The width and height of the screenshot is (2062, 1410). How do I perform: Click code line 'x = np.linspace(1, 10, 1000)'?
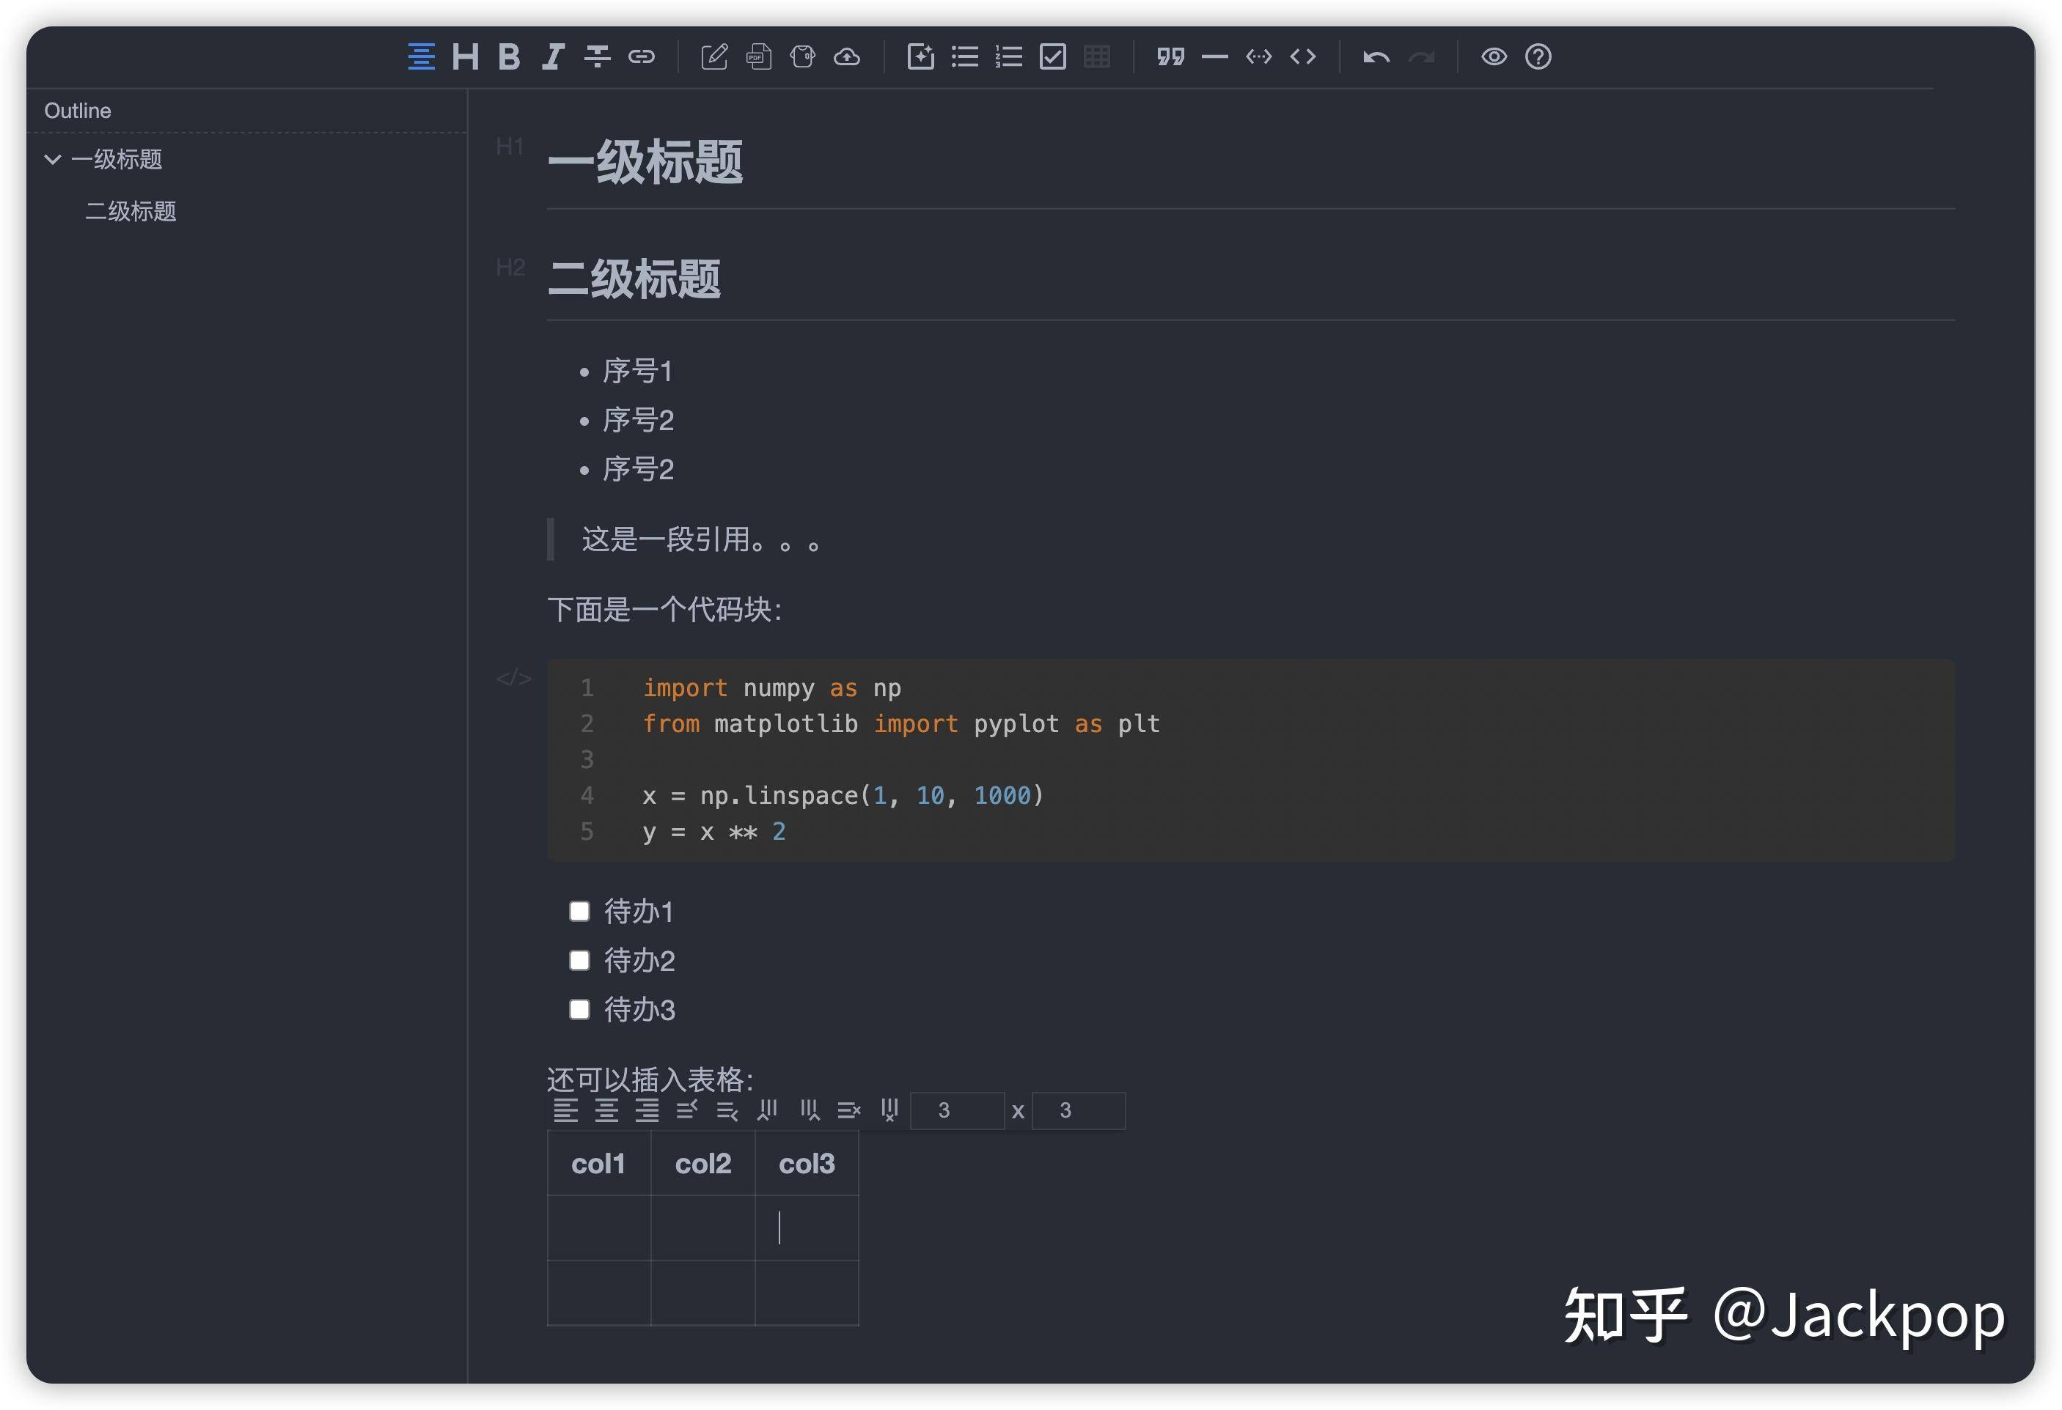click(843, 797)
